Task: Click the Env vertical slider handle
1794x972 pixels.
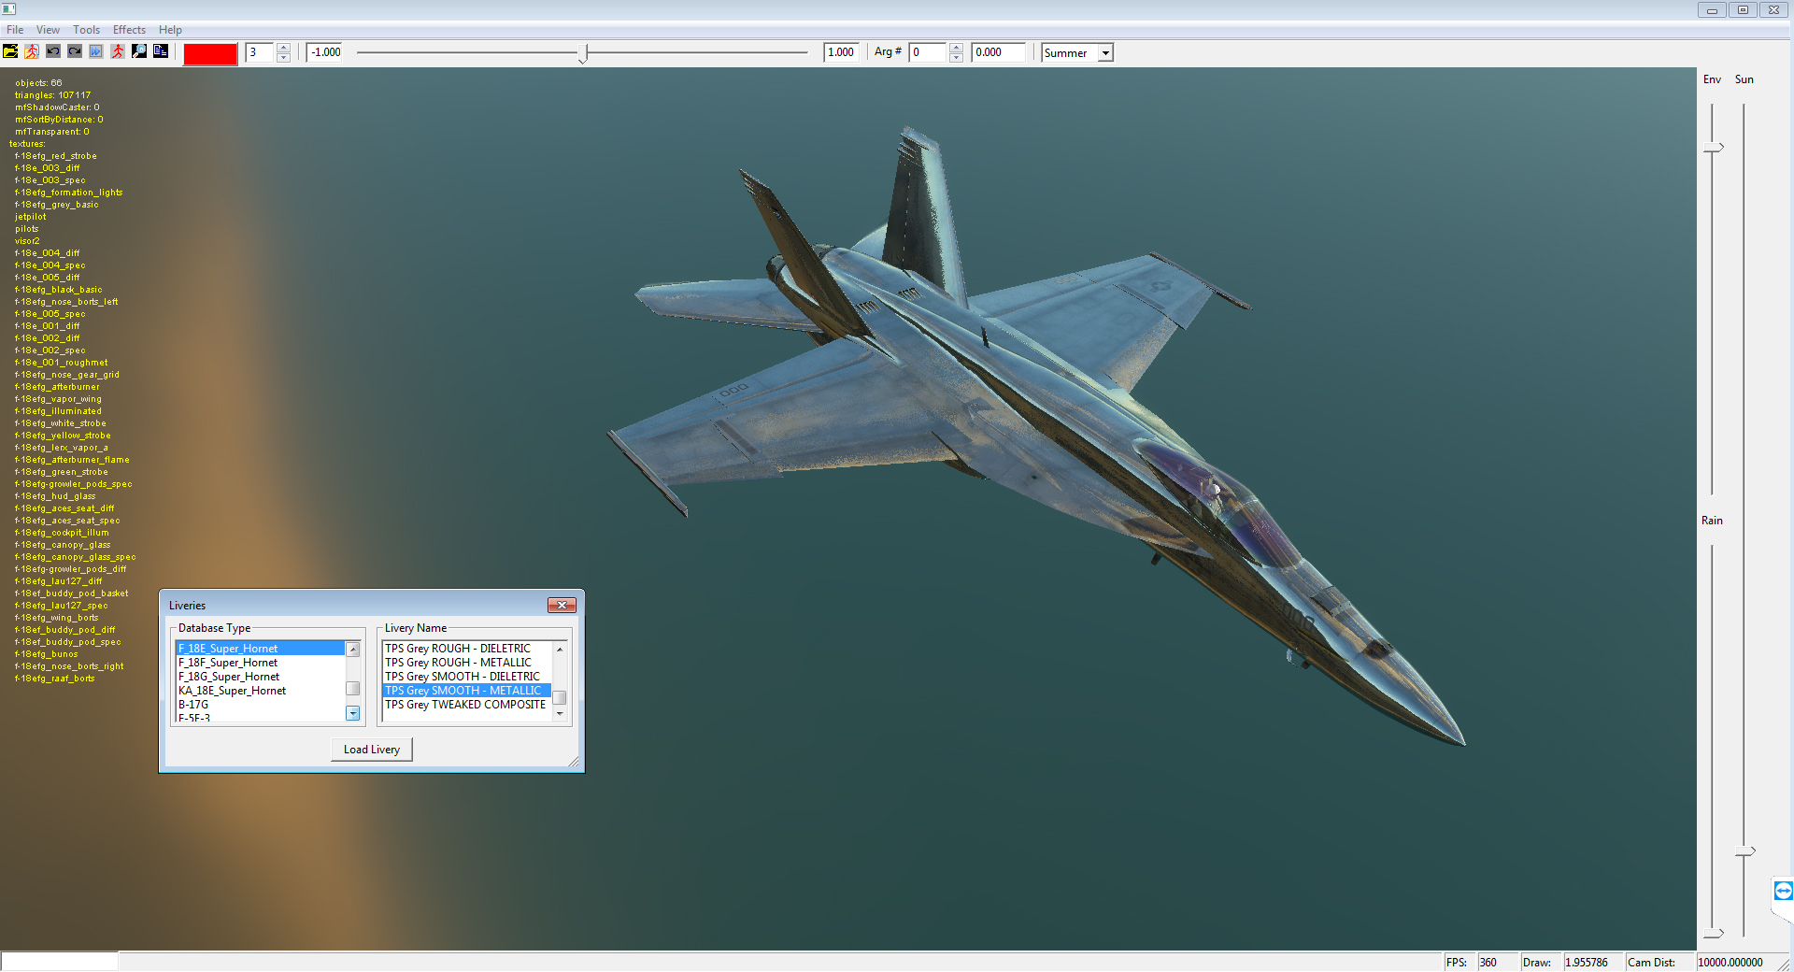Action: click(1714, 148)
